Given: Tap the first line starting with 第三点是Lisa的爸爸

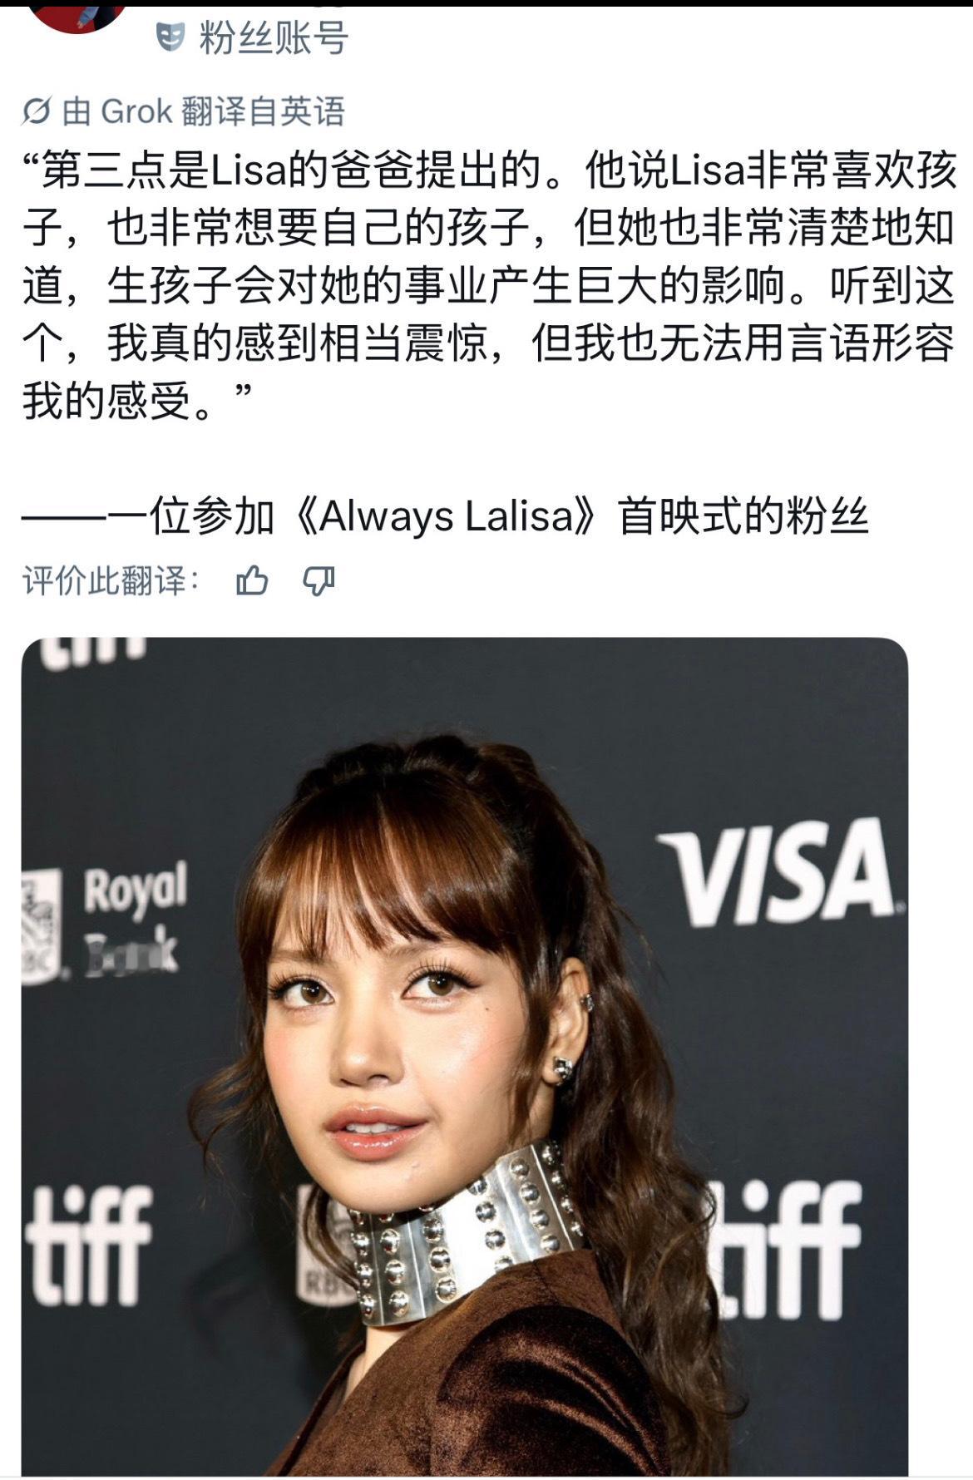Looking at the screenshot, I should click(x=490, y=170).
